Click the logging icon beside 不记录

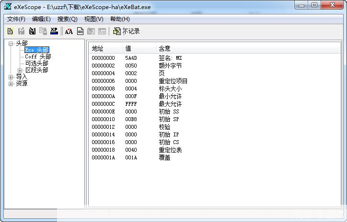[117, 31]
